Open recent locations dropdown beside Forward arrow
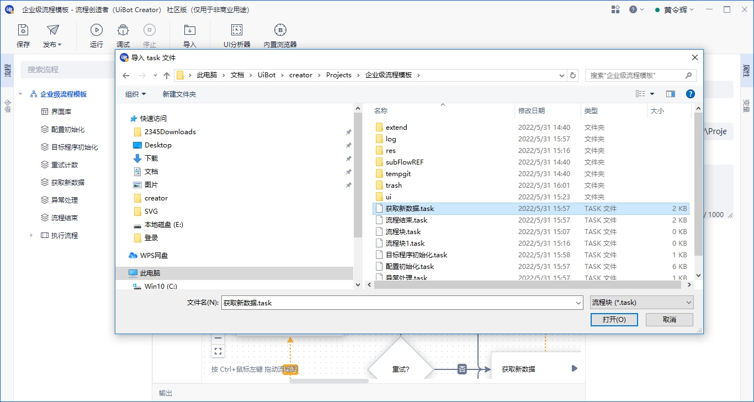The image size is (754, 402). [155, 75]
